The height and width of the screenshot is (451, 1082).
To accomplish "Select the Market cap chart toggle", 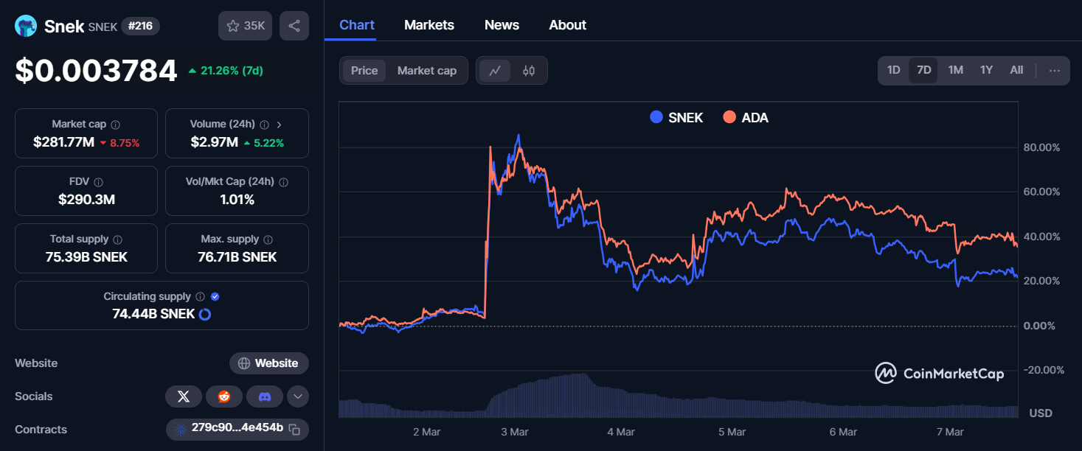I will 427,71.
